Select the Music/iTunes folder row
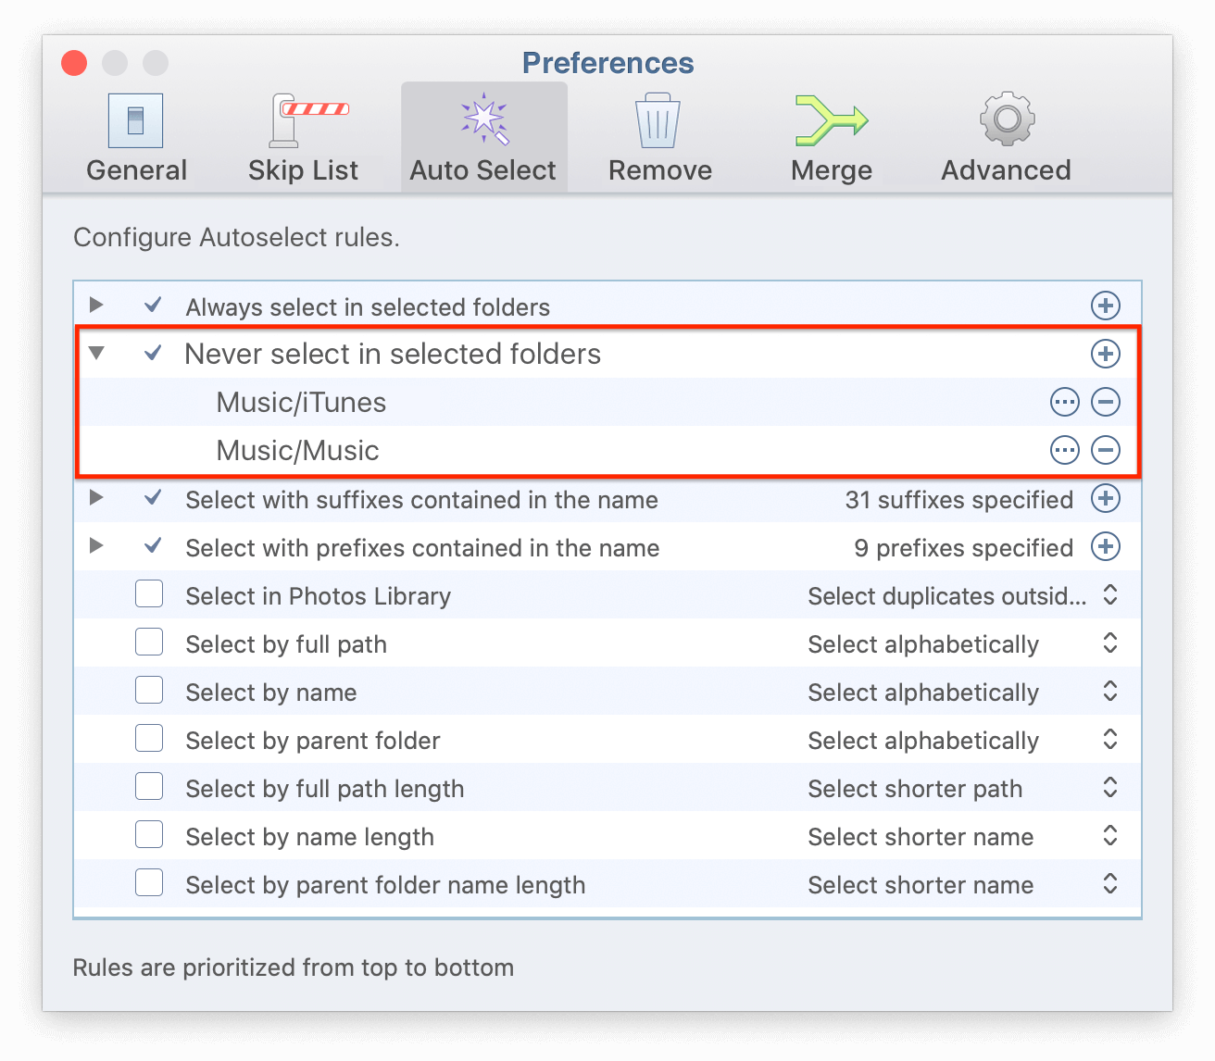Screen dimensions: 1215x1061 coord(607,402)
